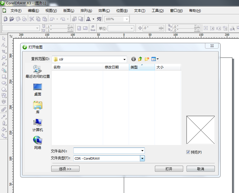Open the 编辑(E) menu
239x193 pixels.
[x=33, y=11]
